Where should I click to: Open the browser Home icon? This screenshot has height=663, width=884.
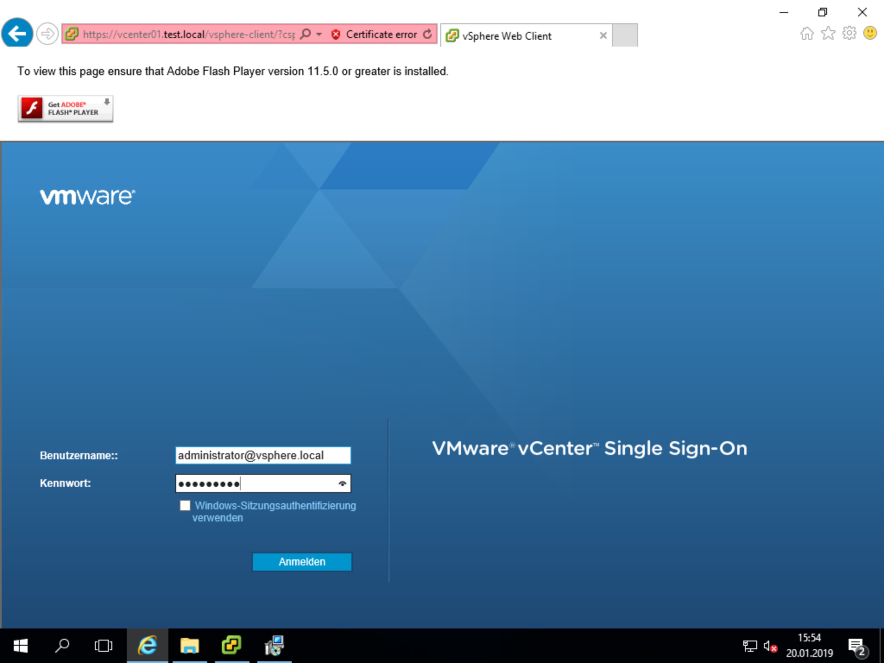807,33
